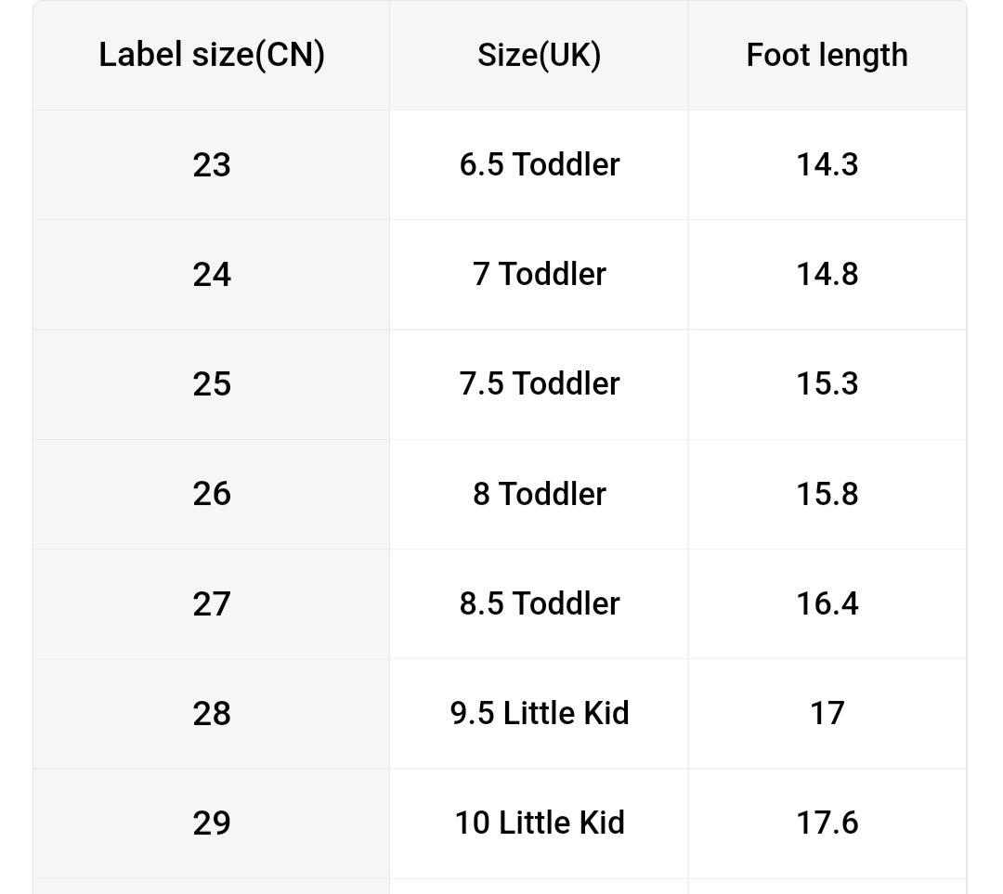The width and height of the screenshot is (1003, 894).
Task: Choose label size 24 cell
Action: click(x=212, y=275)
